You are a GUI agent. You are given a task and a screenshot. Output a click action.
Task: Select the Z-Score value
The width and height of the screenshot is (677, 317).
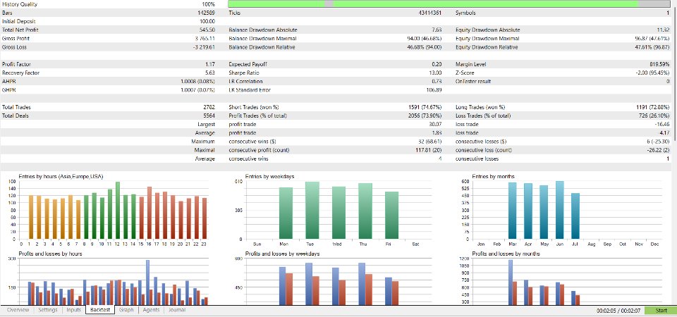point(652,73)
